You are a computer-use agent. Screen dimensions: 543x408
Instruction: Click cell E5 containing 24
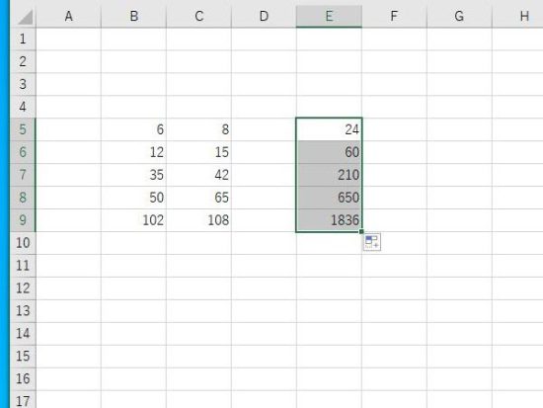(x=329, y=129)
